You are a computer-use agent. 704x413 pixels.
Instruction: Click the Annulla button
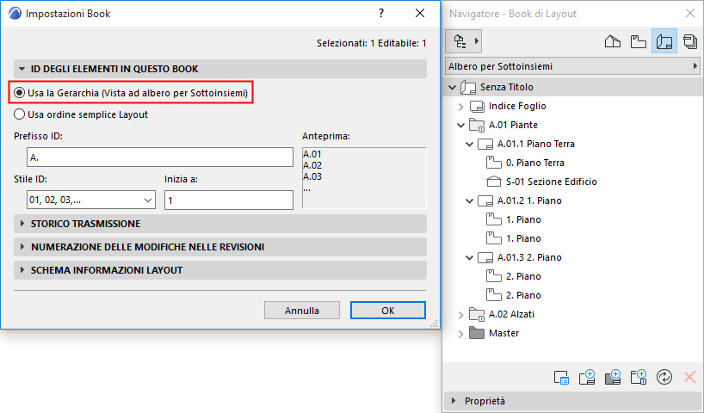(302, 311)
